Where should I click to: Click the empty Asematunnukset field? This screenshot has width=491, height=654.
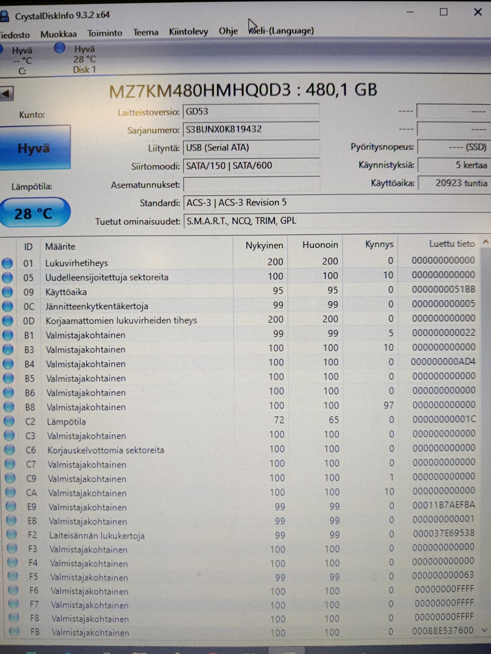(x=251, y=184)
